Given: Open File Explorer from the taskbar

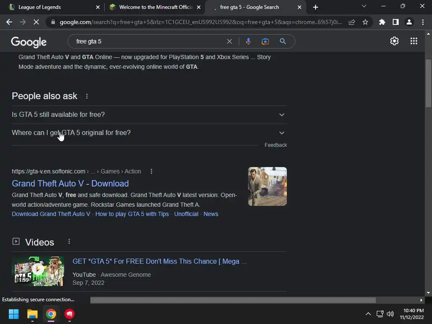Looking at the screenshot, I should pyautogui.click(x=32, y=314).
